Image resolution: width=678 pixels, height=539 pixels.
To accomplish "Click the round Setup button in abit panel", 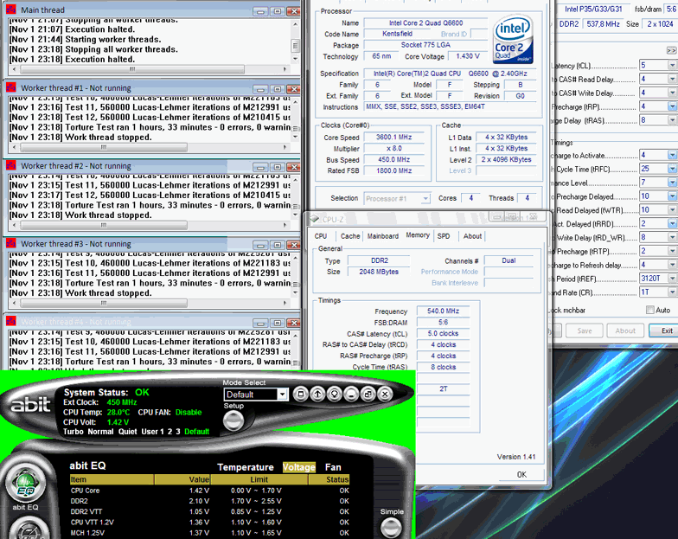I will 233,420.
